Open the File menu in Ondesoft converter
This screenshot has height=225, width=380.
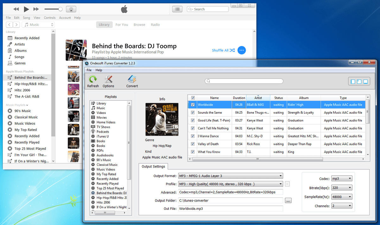[89, 70]
